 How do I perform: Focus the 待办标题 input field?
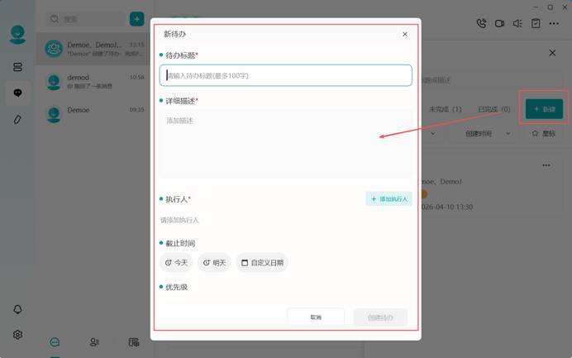pyautogui.click(x=286, y=75)
